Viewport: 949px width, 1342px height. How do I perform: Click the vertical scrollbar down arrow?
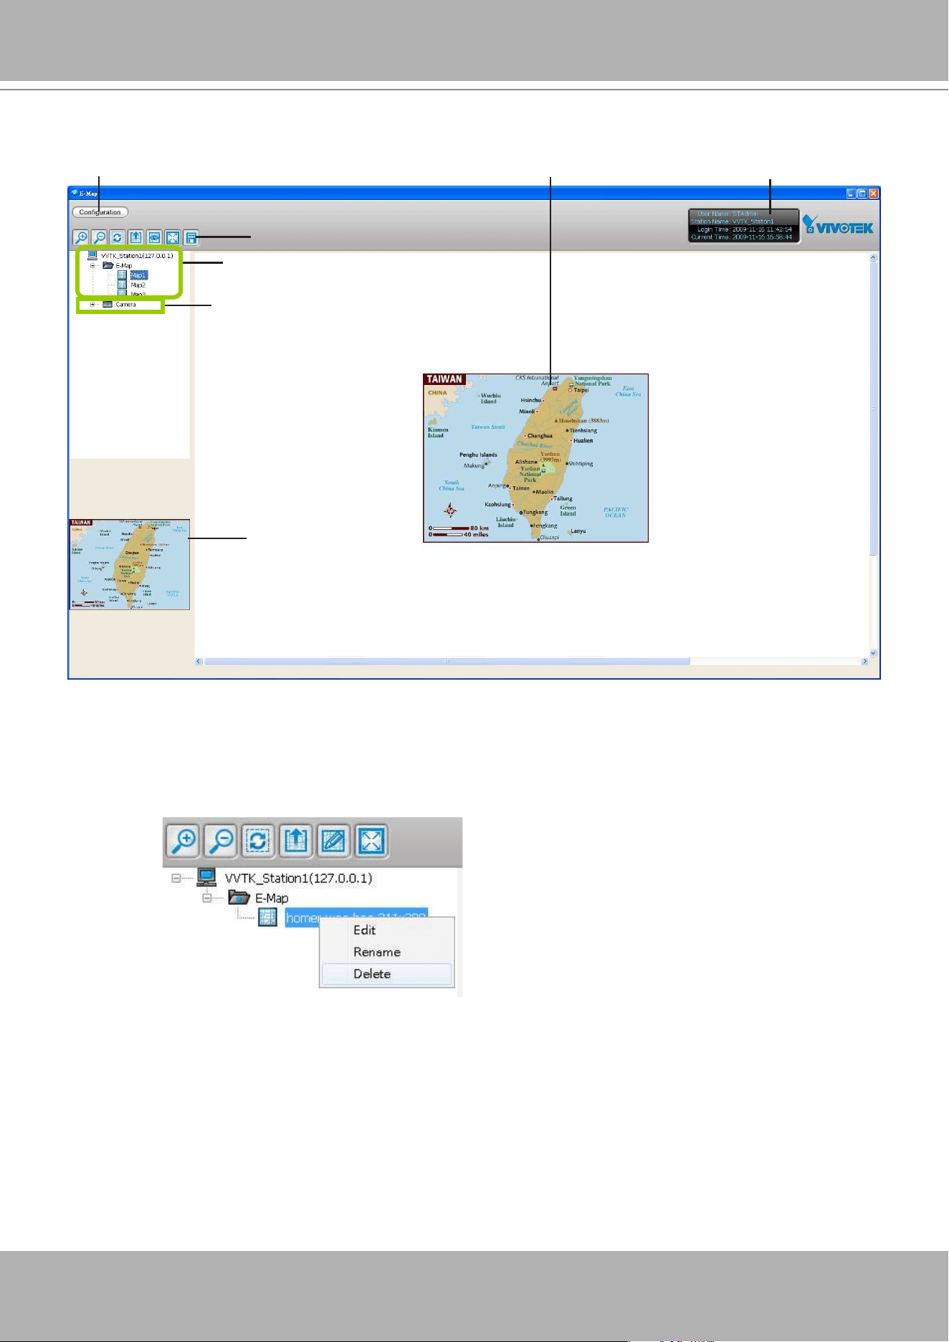[x=873, y=653]
